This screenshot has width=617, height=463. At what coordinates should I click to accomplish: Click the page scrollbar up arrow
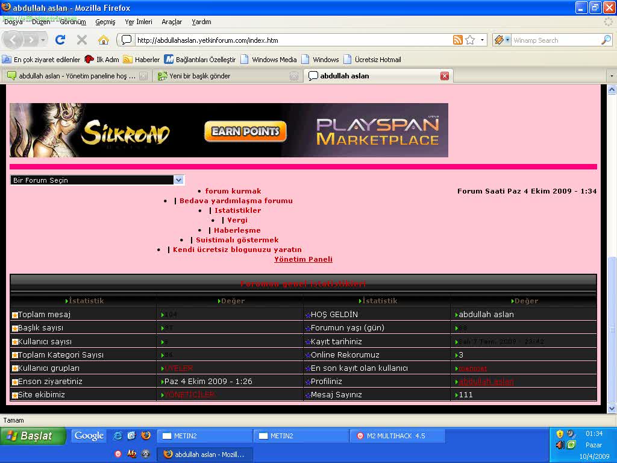(x=612, y=90)
